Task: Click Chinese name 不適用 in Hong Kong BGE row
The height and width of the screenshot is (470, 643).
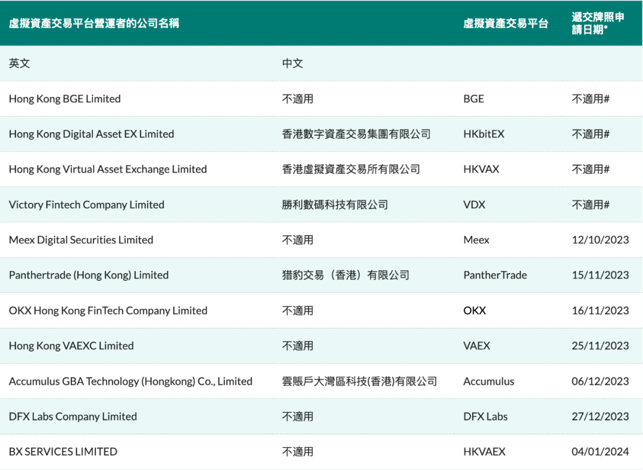Action: click(298, 99)
